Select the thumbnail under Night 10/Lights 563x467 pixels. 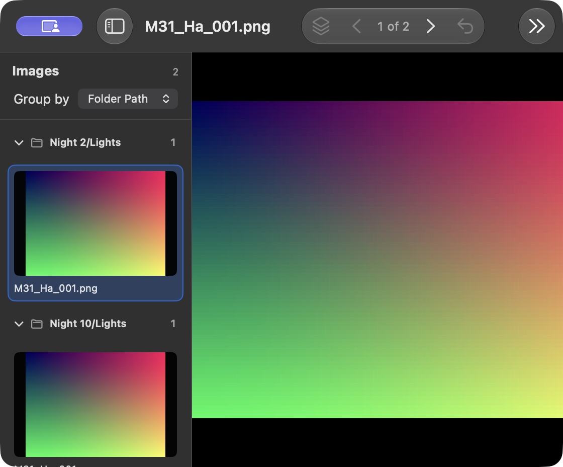pyautogui.click(x=96, y=405)
